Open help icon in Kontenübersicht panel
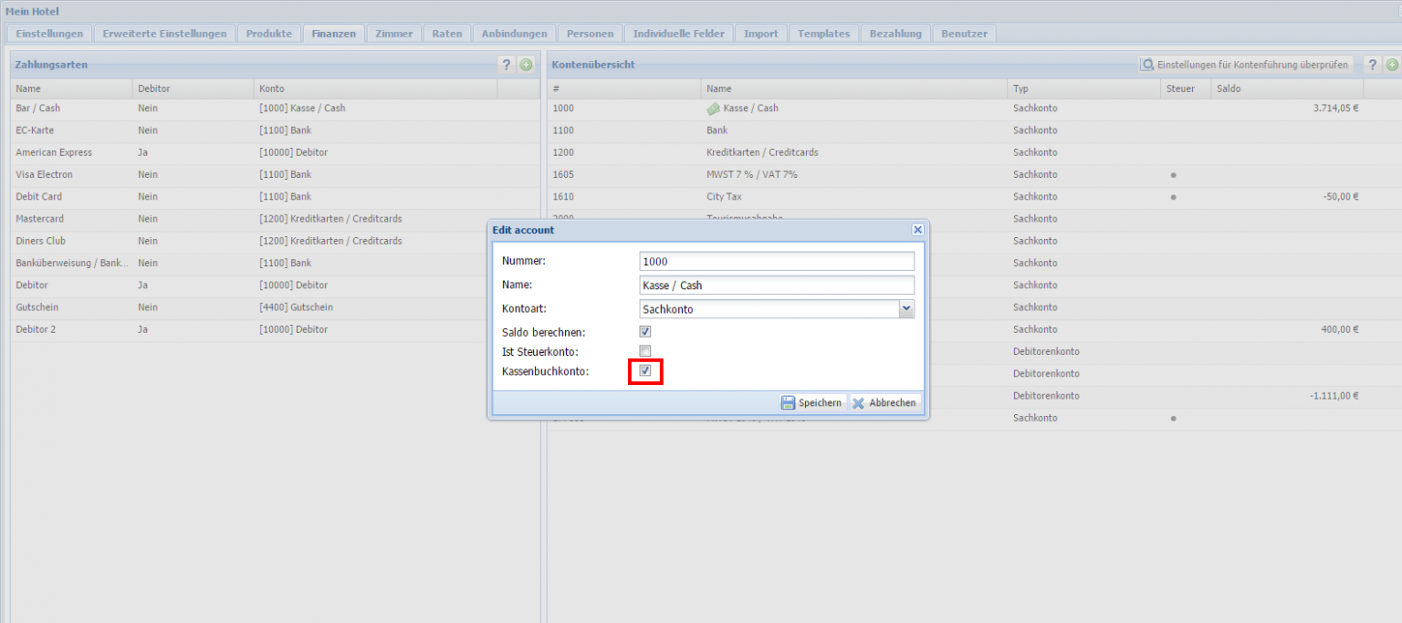Image resolution: width=1402 pixels, height=623 pixels. pos(1372,65)
